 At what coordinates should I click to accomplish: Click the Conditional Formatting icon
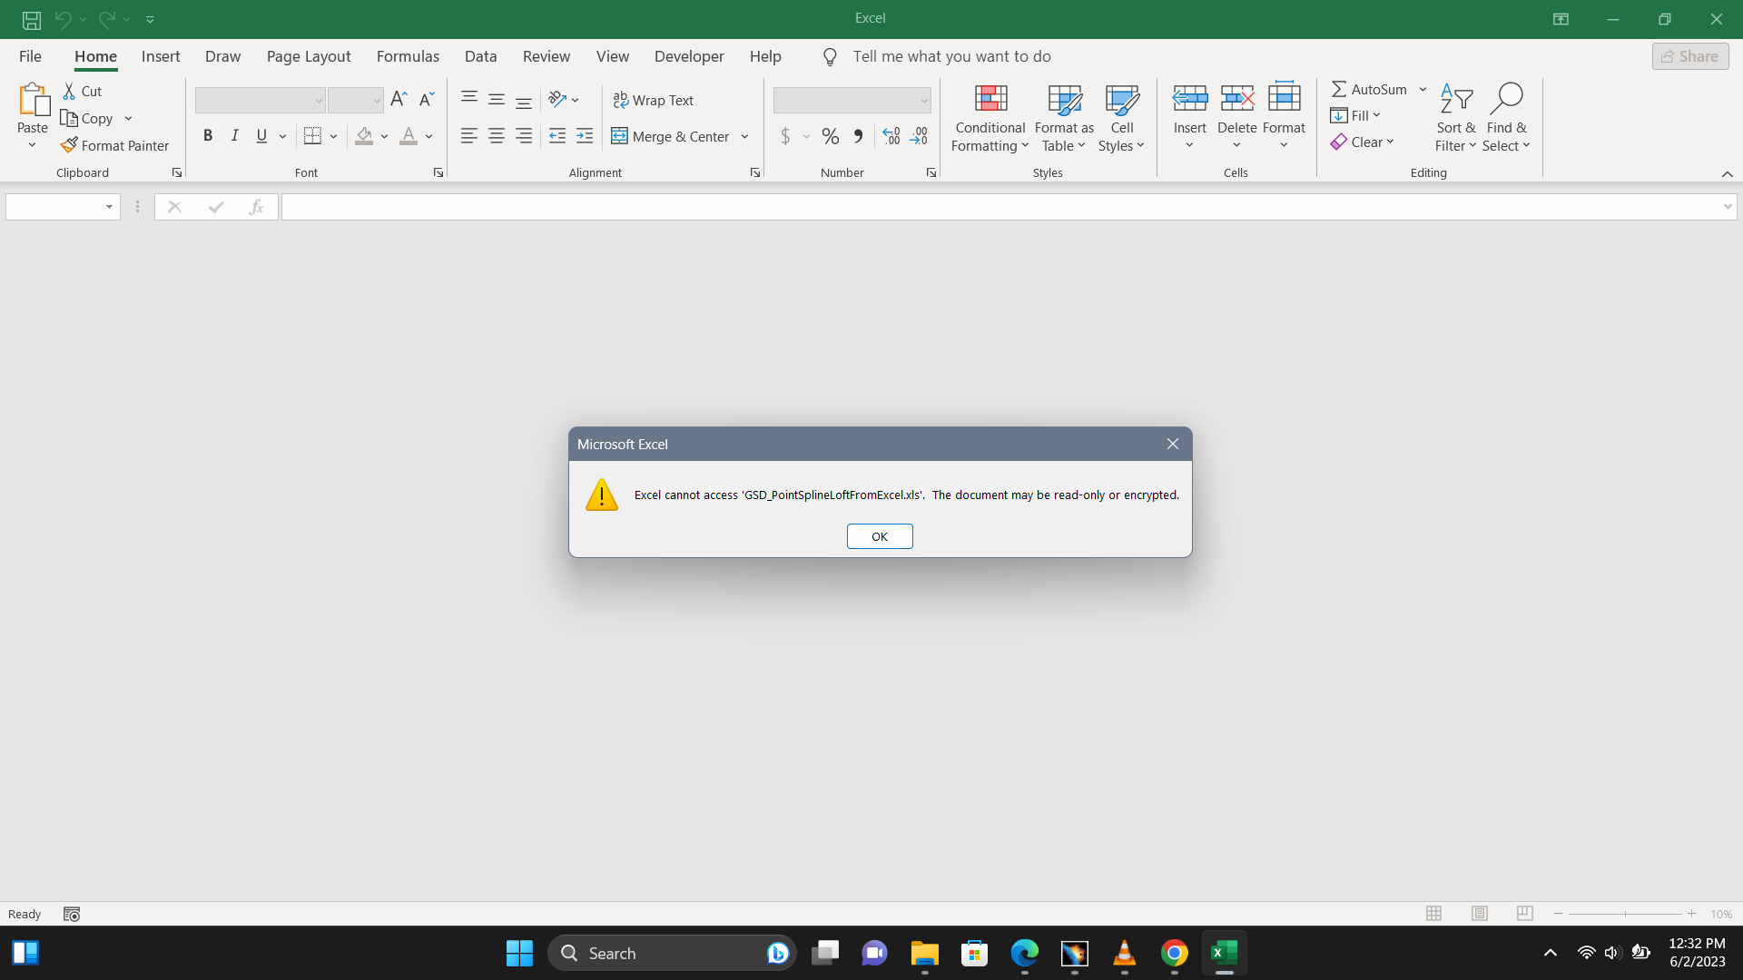(990, 99)
